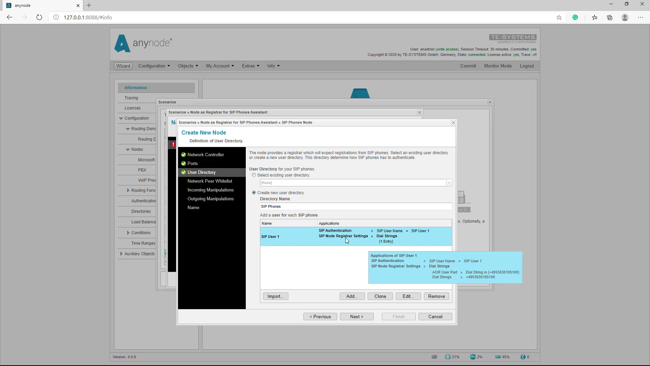
Task: Open browser favorites list icon
Action: [x=594, y=17]
